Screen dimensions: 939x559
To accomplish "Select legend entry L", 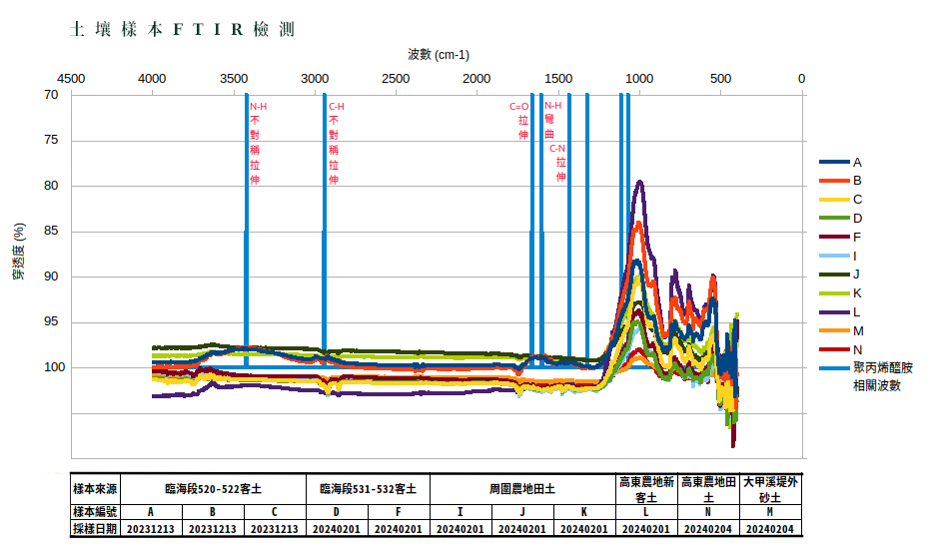I will click(x=840, y=312).
